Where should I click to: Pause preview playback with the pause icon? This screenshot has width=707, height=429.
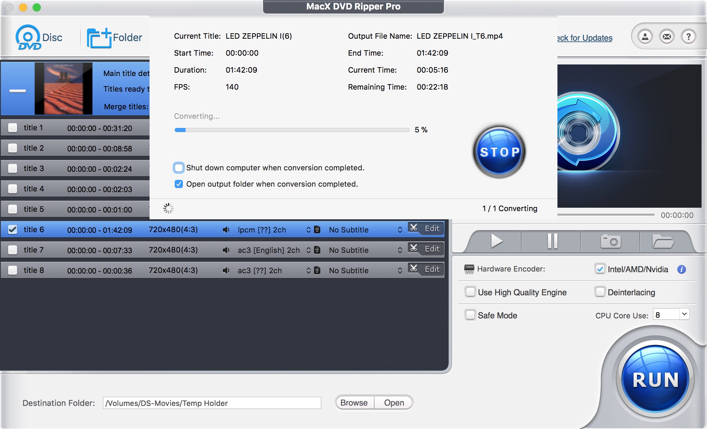click(553, 241)
